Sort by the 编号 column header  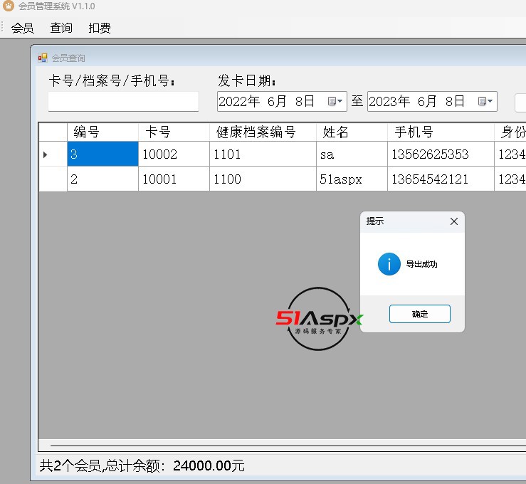tap(102, 132)
